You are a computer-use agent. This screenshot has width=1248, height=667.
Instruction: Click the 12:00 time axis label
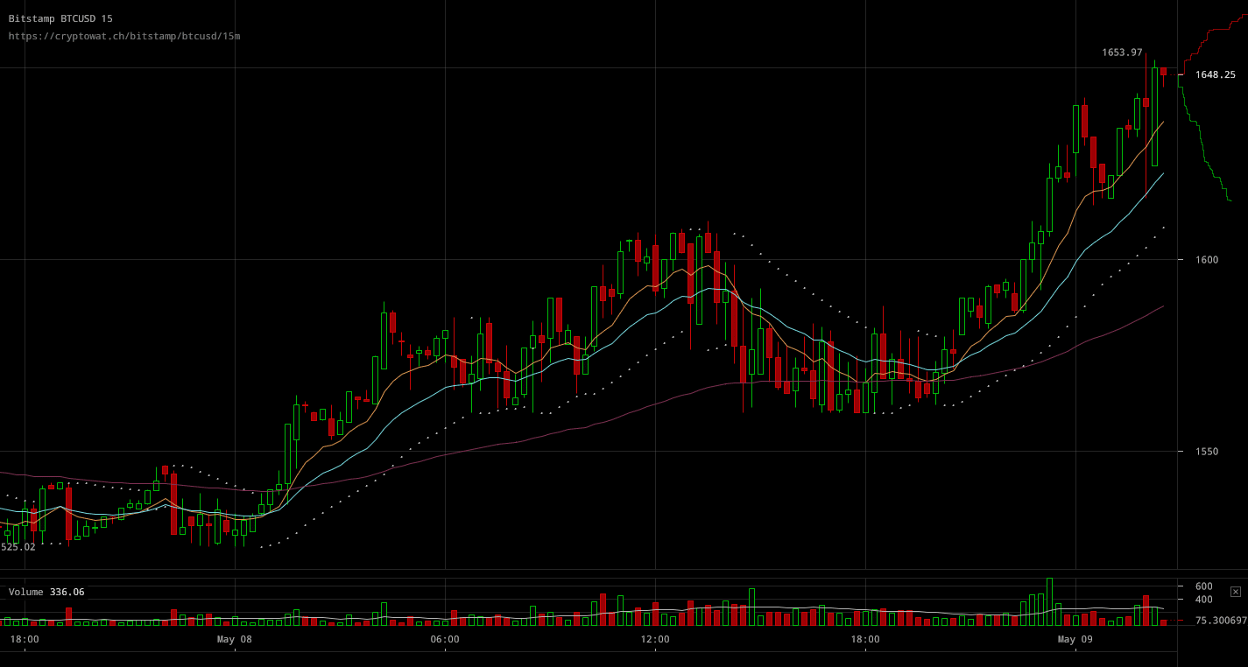655,640
